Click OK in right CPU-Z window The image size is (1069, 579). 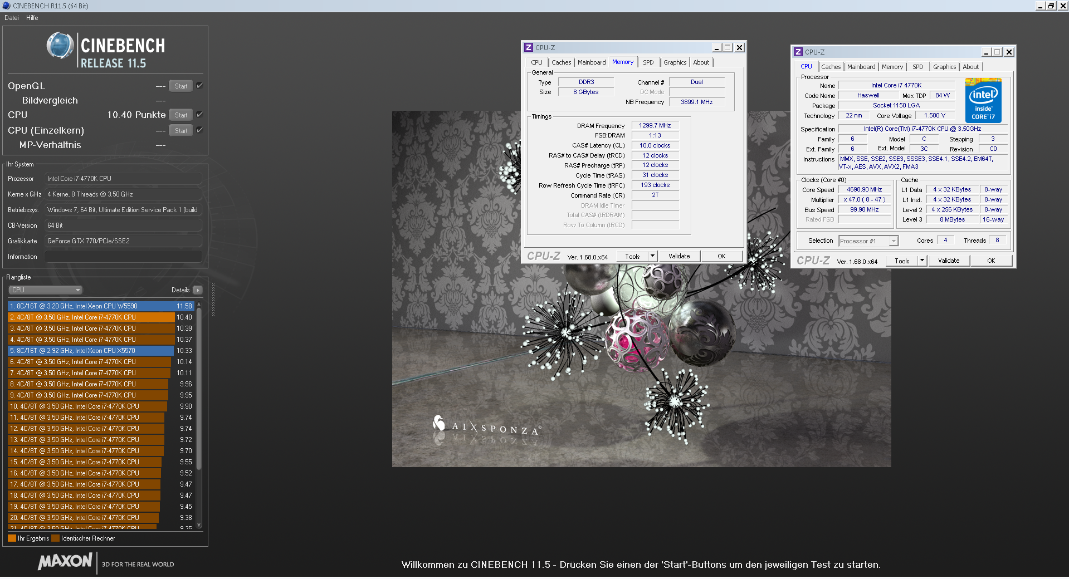coord(991,261)
